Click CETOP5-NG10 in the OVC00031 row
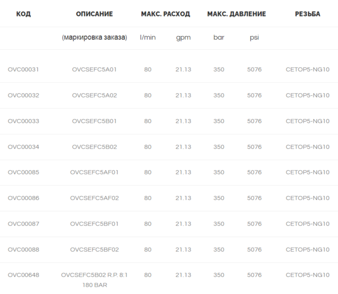The image size is (338, 294). [307, 69]
